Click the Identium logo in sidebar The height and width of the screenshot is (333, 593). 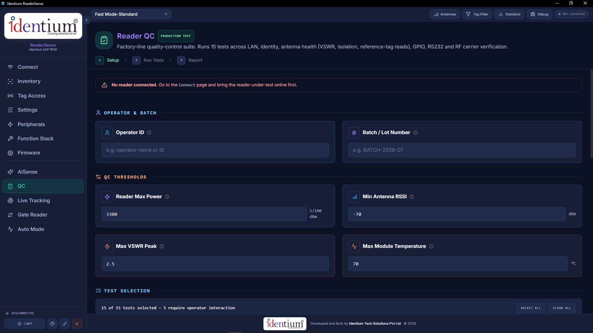(x=43, y=26)
